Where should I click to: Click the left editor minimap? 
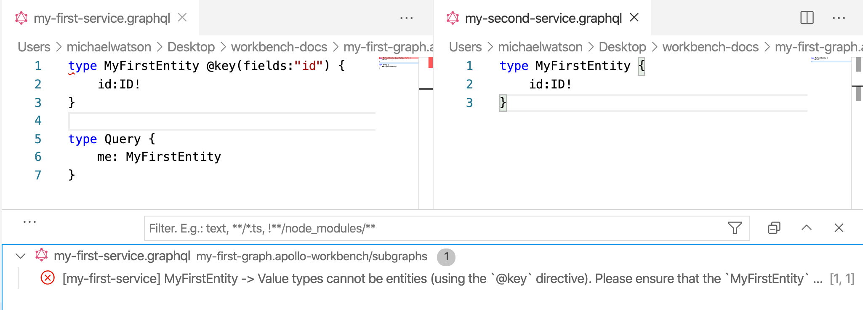coord(398,62)
